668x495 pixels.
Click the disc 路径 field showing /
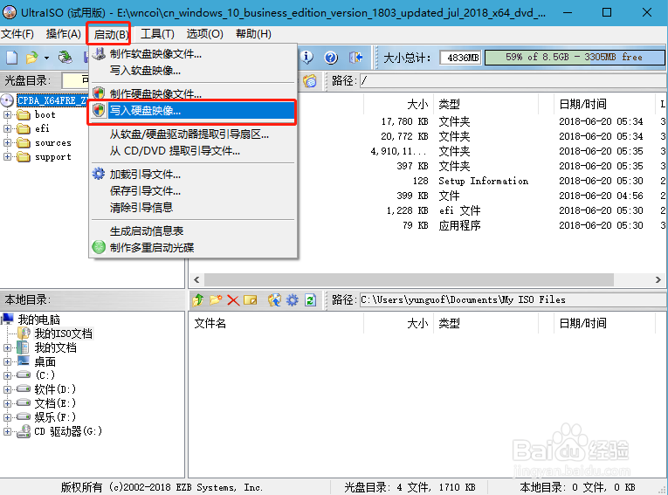coord(513,80)
